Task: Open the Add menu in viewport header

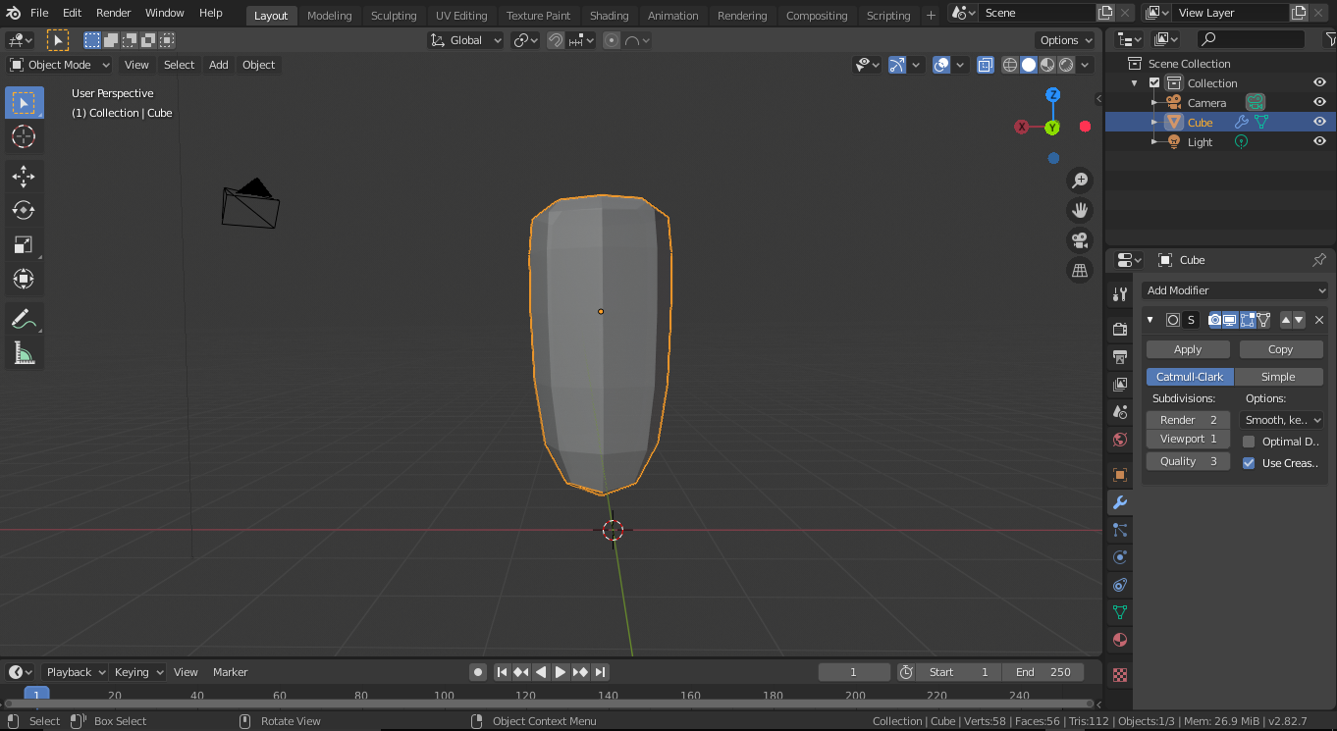Action: click(218, 65)
